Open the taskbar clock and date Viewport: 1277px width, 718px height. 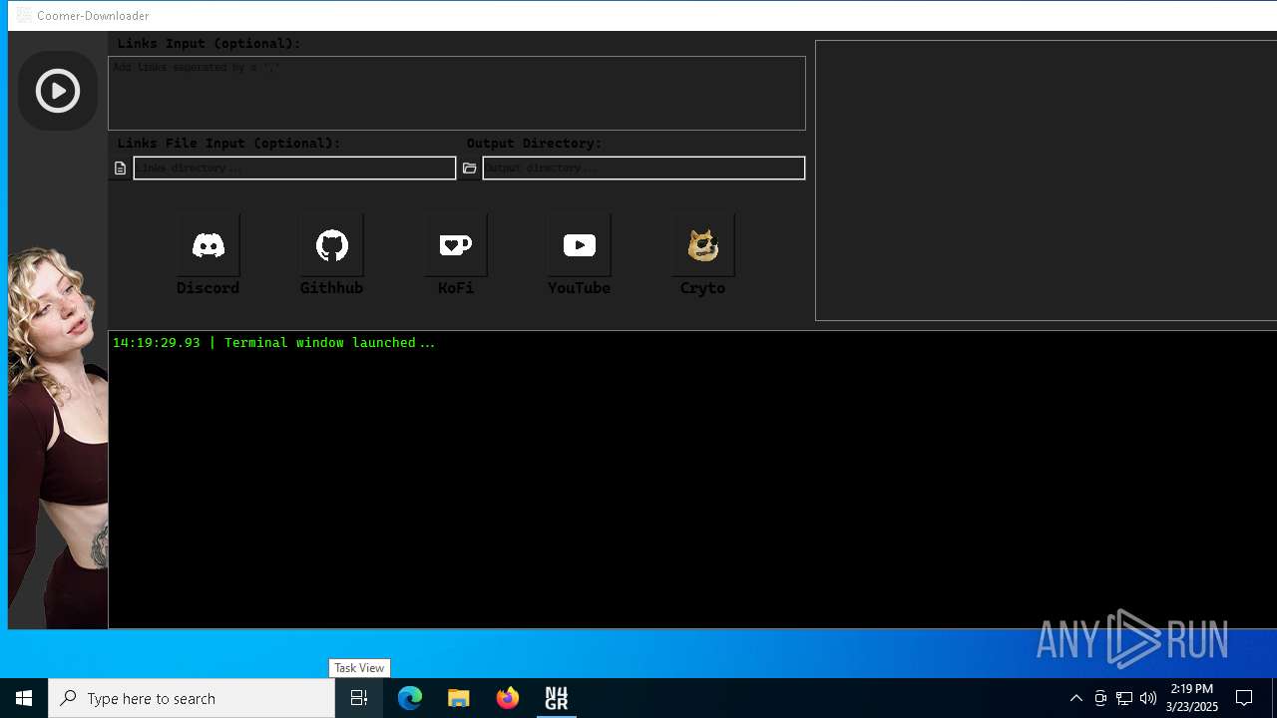pyautogui.click(x=1192, y=698)
